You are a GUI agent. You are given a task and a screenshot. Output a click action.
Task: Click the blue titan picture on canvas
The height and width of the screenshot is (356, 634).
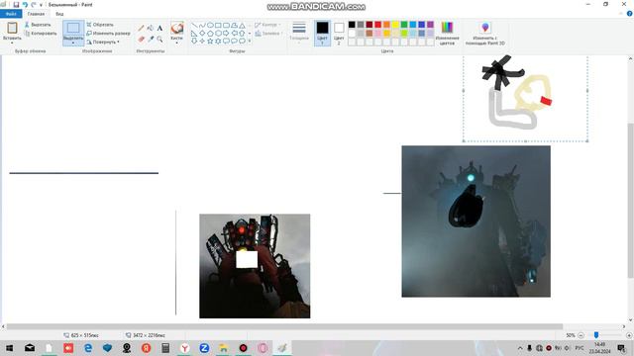[x=475, y=222]
